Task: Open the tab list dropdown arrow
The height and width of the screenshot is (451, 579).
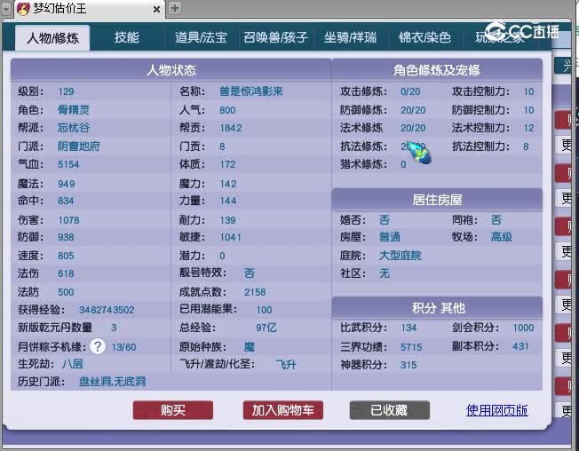Action: pyautogui.click(x=6, y=9)
